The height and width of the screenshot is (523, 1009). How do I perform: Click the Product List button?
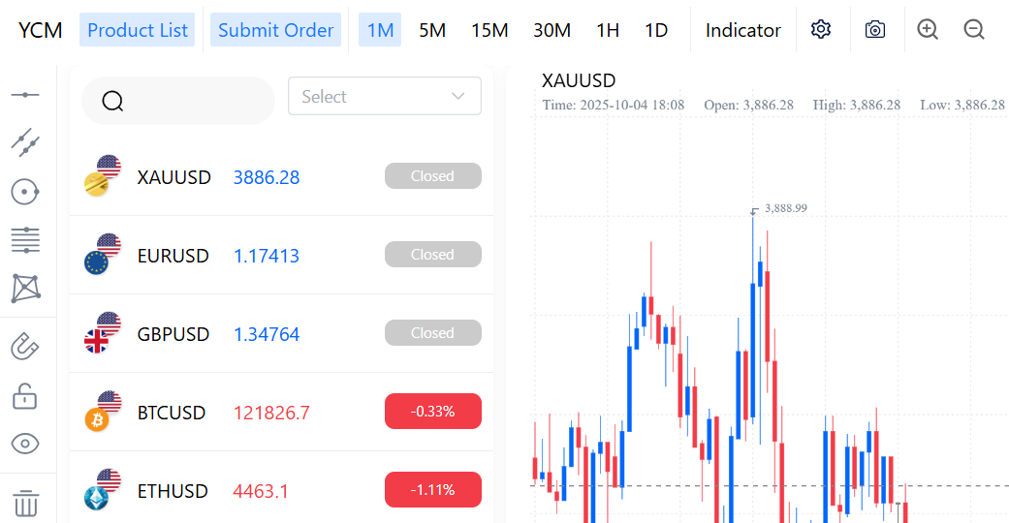tap(138, 30)
